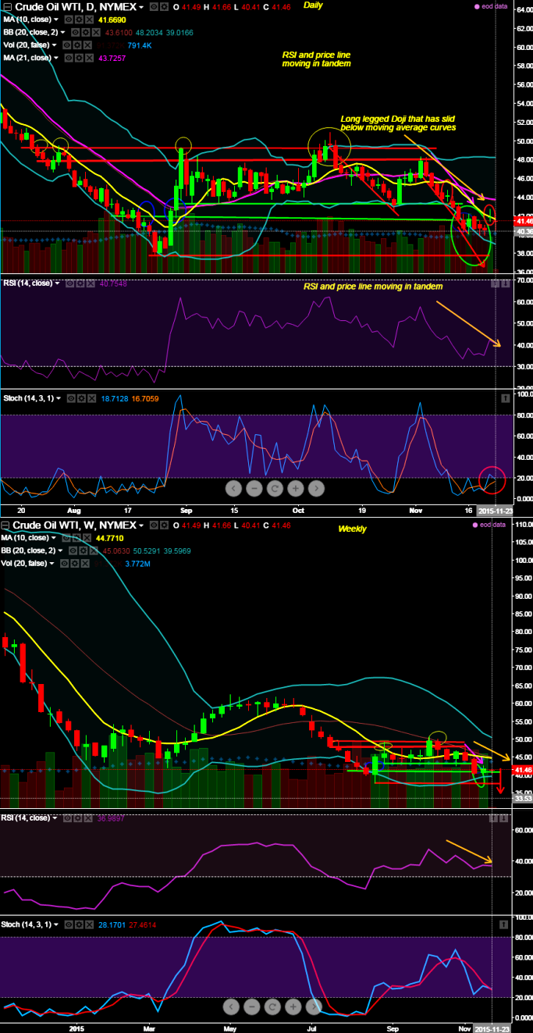Remove the BB (20, close, 2) indicator on daily chart
The height and width of the screenshot is (1033, 533).
[x=97, y=32]
